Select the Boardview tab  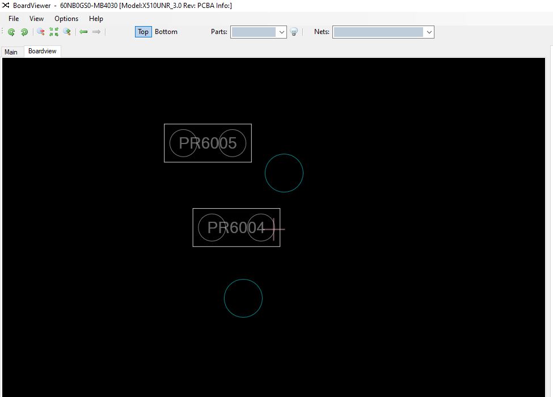(x=43, y=51)
